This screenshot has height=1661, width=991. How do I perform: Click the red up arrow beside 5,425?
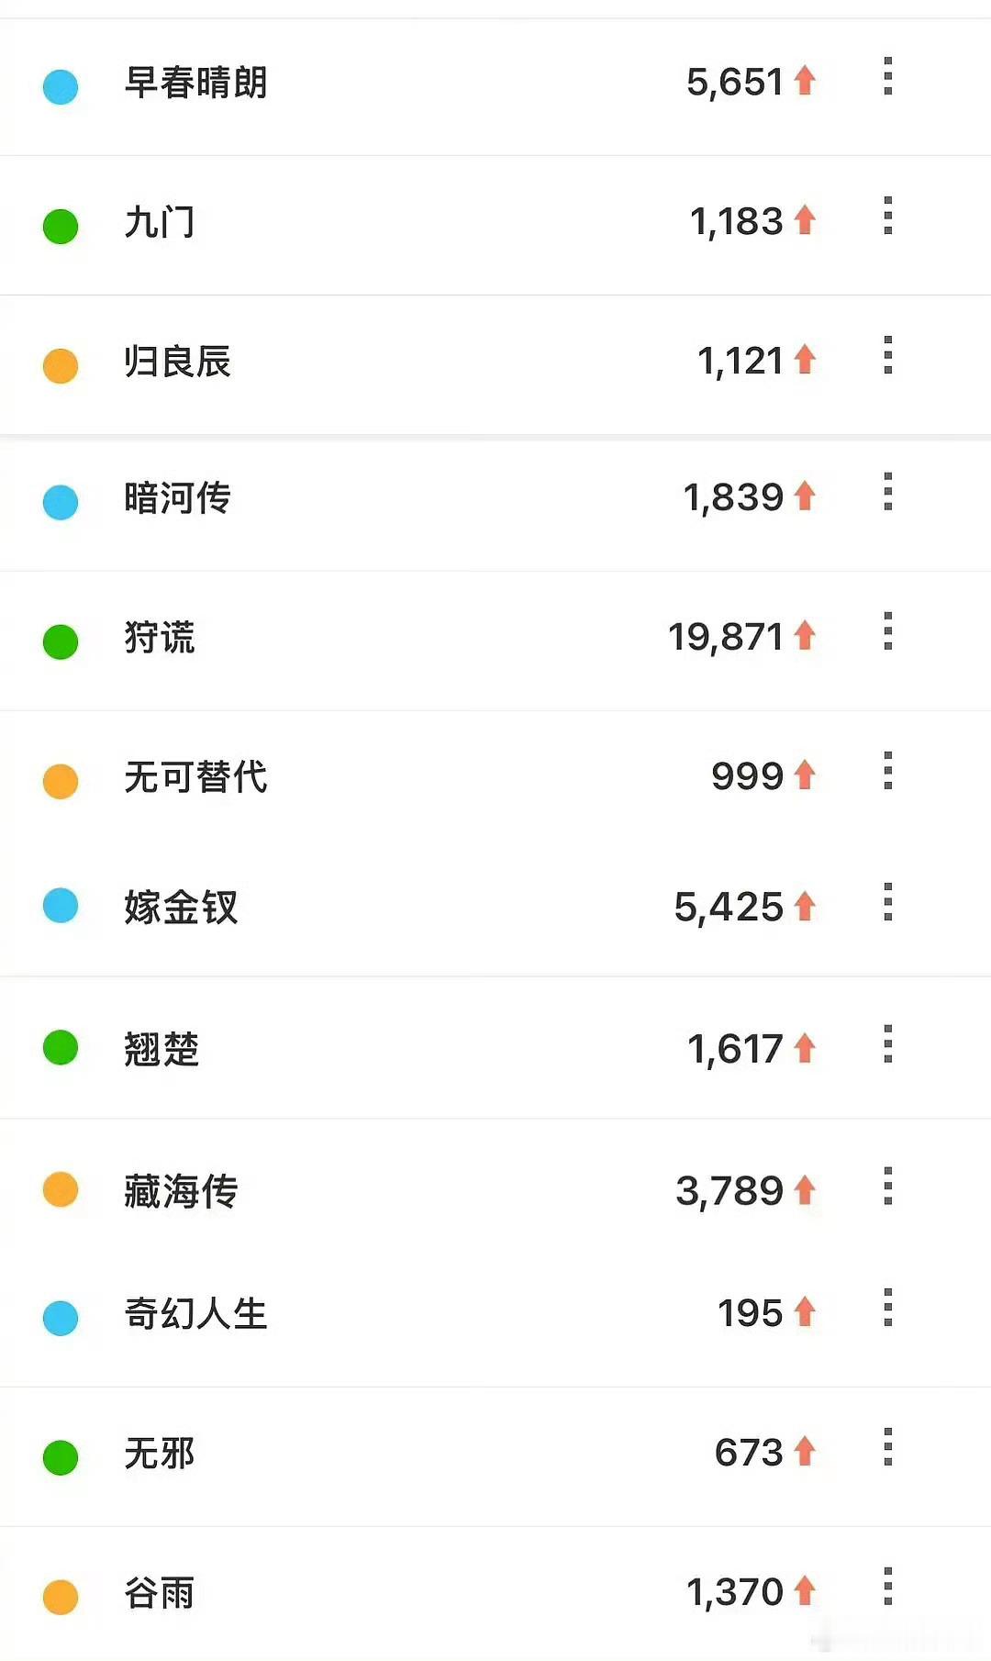click(x=805, y=906)
